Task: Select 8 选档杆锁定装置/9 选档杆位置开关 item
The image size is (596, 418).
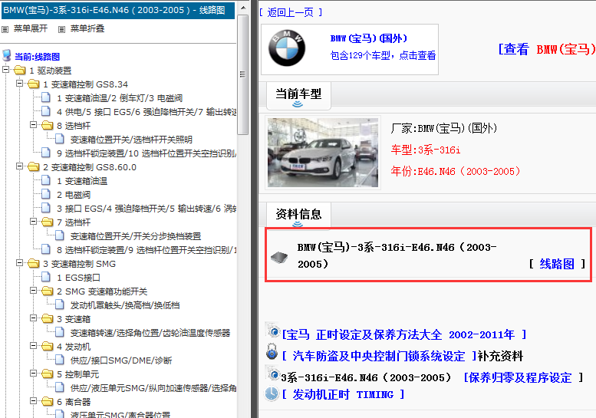Action: coord(147,250)
